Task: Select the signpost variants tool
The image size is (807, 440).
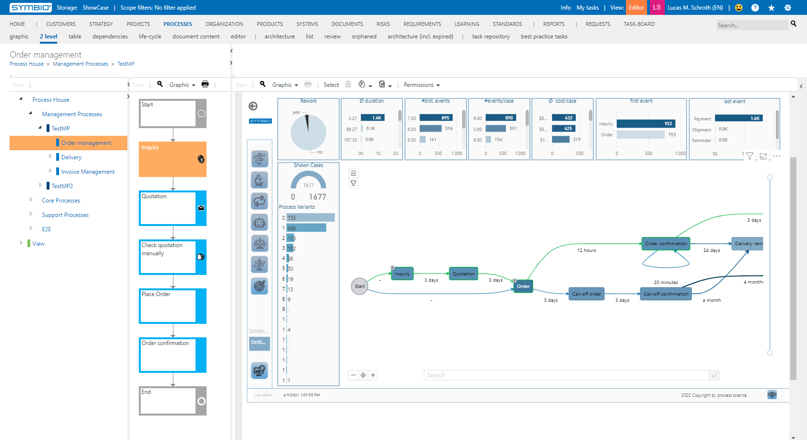Action: [x=259, y=264]
